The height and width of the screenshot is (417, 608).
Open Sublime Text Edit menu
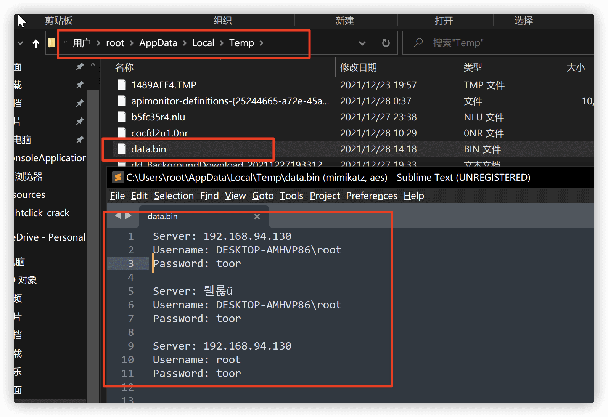click(x=139, y=196)
